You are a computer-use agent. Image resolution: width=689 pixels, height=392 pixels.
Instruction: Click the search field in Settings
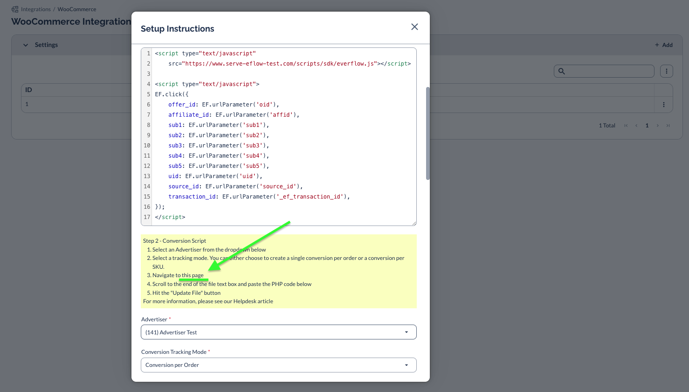[604, 71]
